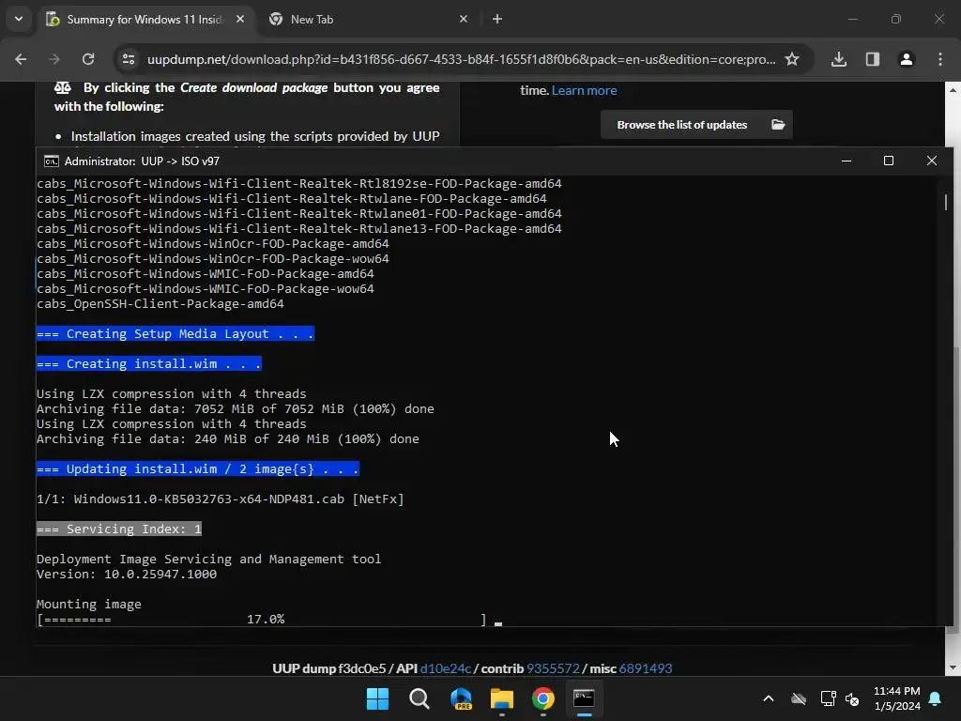Bookmark this page with star icon
The image size is (961, 721).
coord(792,59)
